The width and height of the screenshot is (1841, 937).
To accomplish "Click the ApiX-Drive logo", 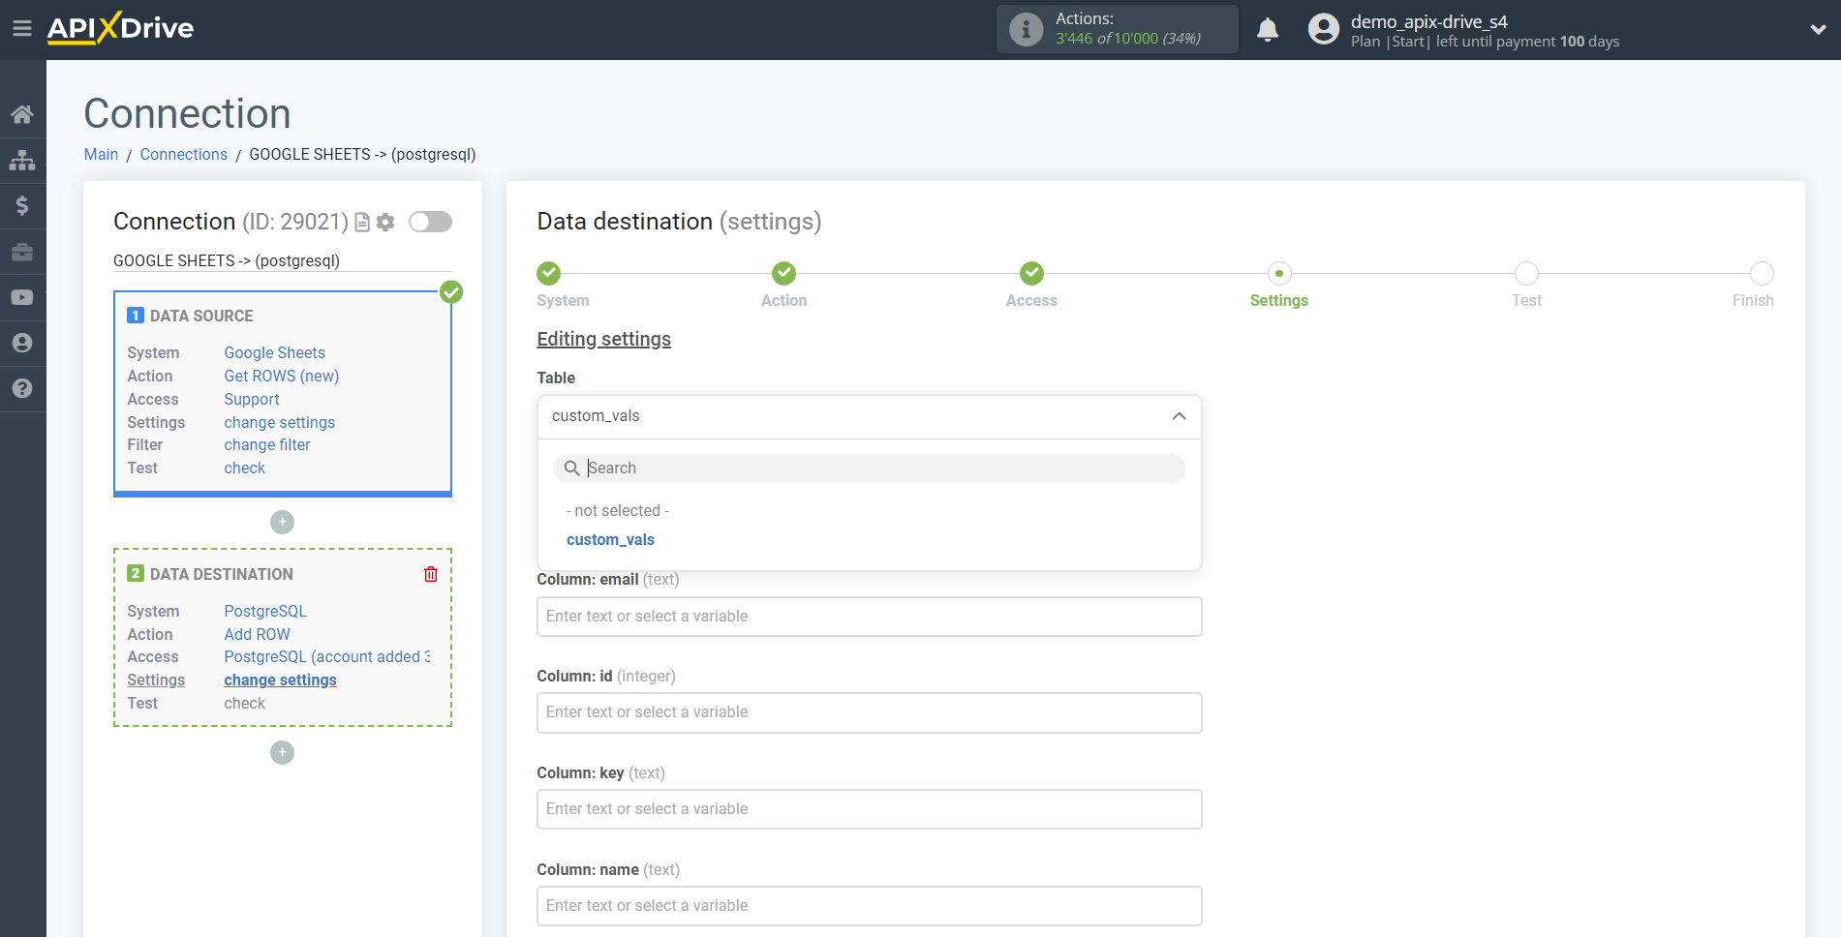I will coord(120,28).
